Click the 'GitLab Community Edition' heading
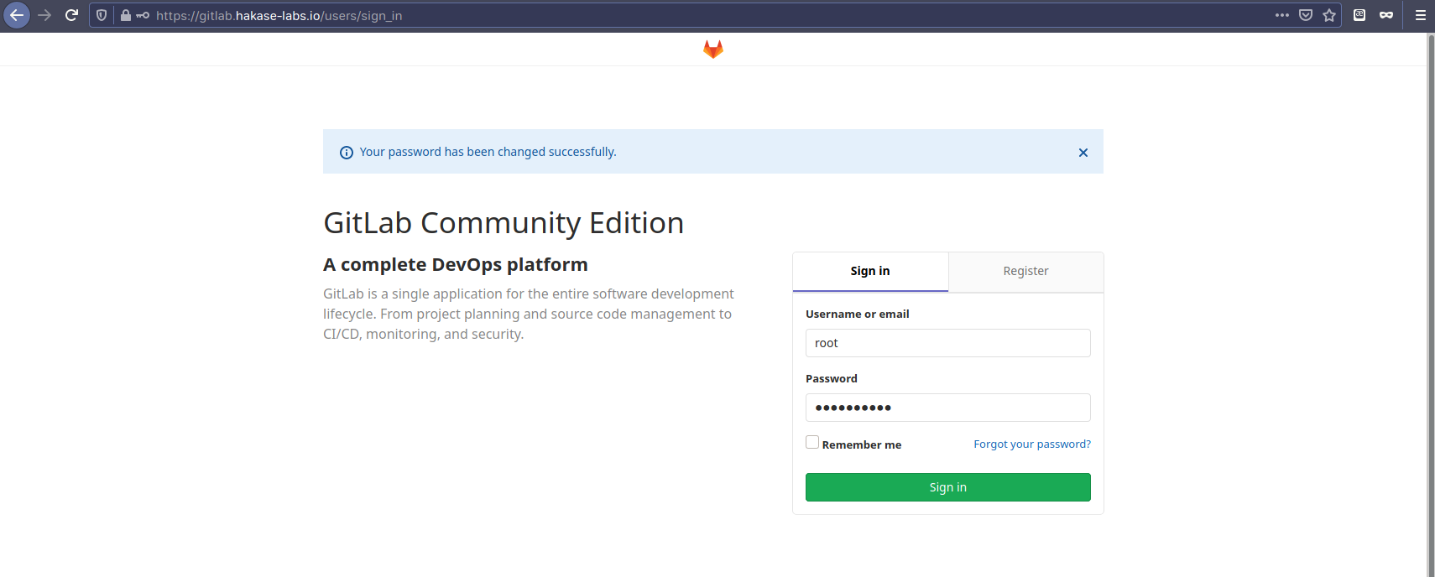 (504, 223)
